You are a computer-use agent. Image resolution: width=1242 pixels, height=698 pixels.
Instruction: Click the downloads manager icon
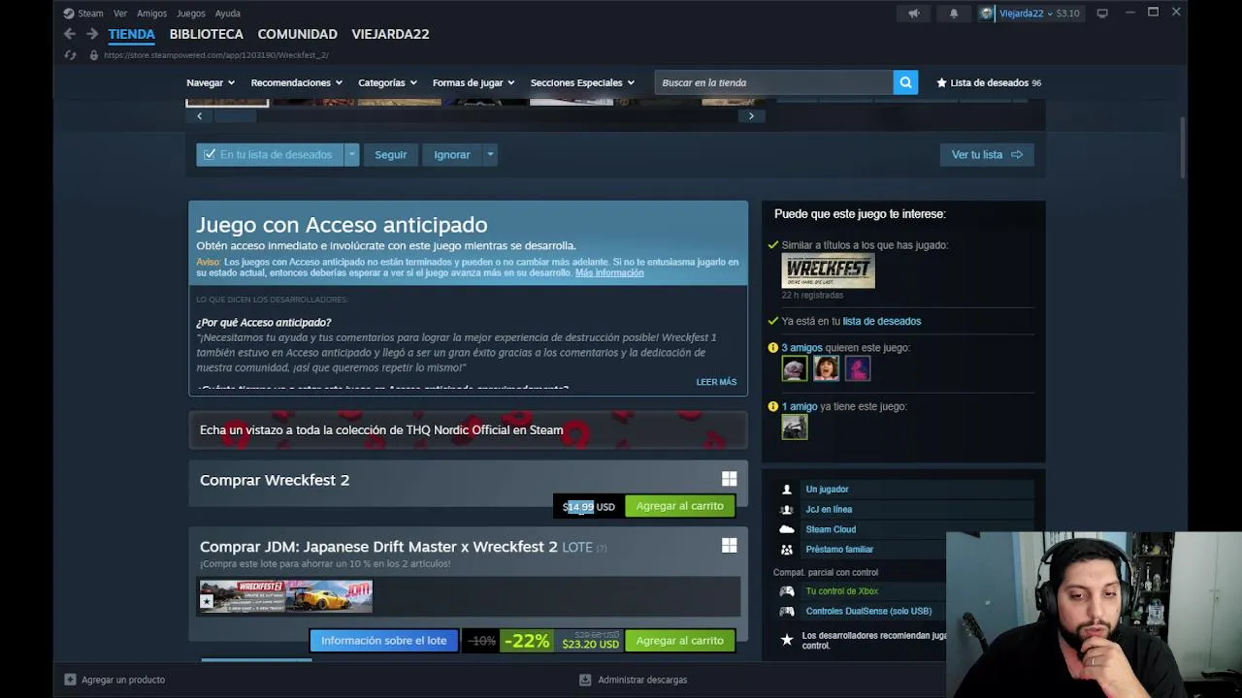tap(585, 680)
